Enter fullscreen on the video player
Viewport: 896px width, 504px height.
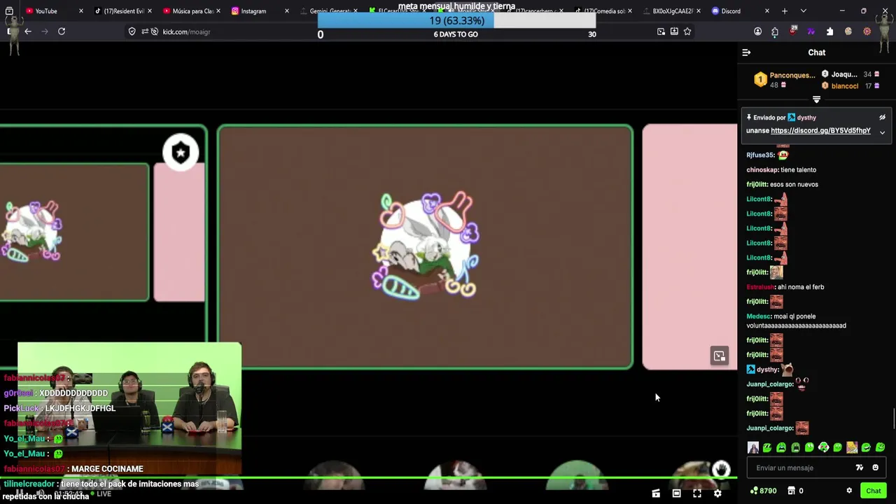pos(697,493)
